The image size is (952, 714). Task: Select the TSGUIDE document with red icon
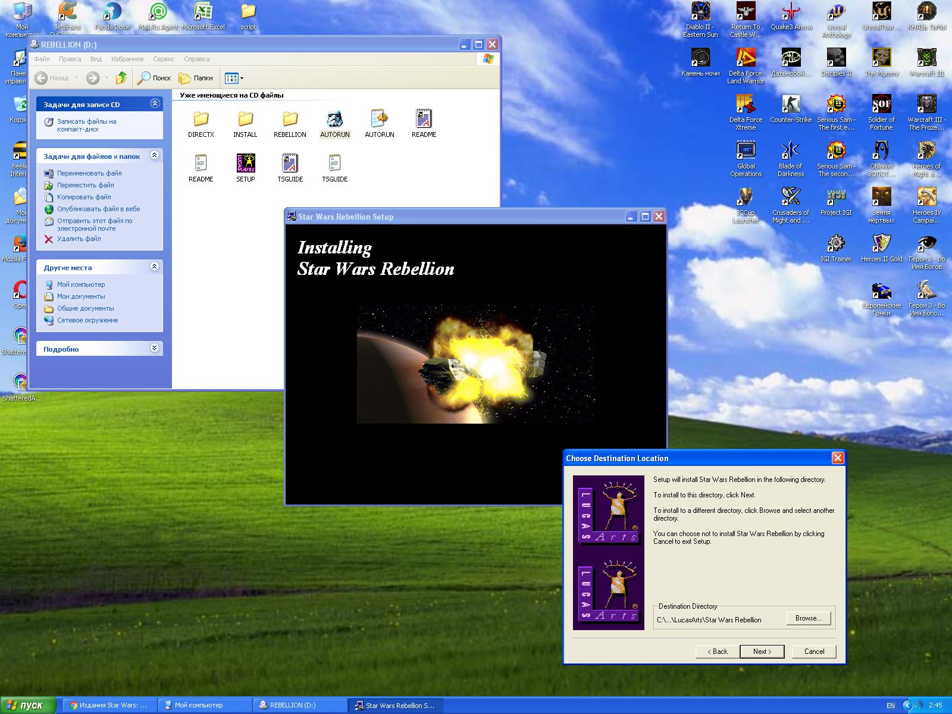click(290, 164)
